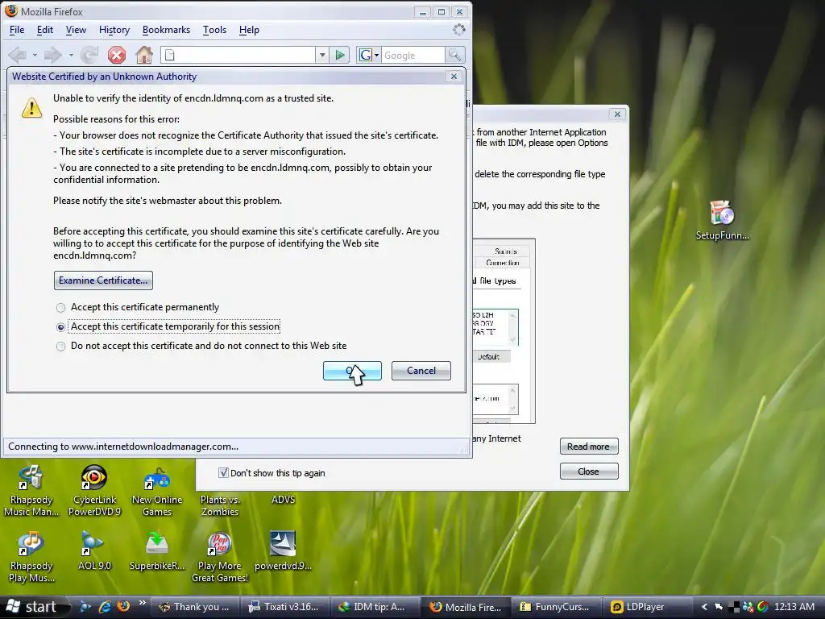Open Rhapsody Music Manager desktop icon

pos(31,490)
